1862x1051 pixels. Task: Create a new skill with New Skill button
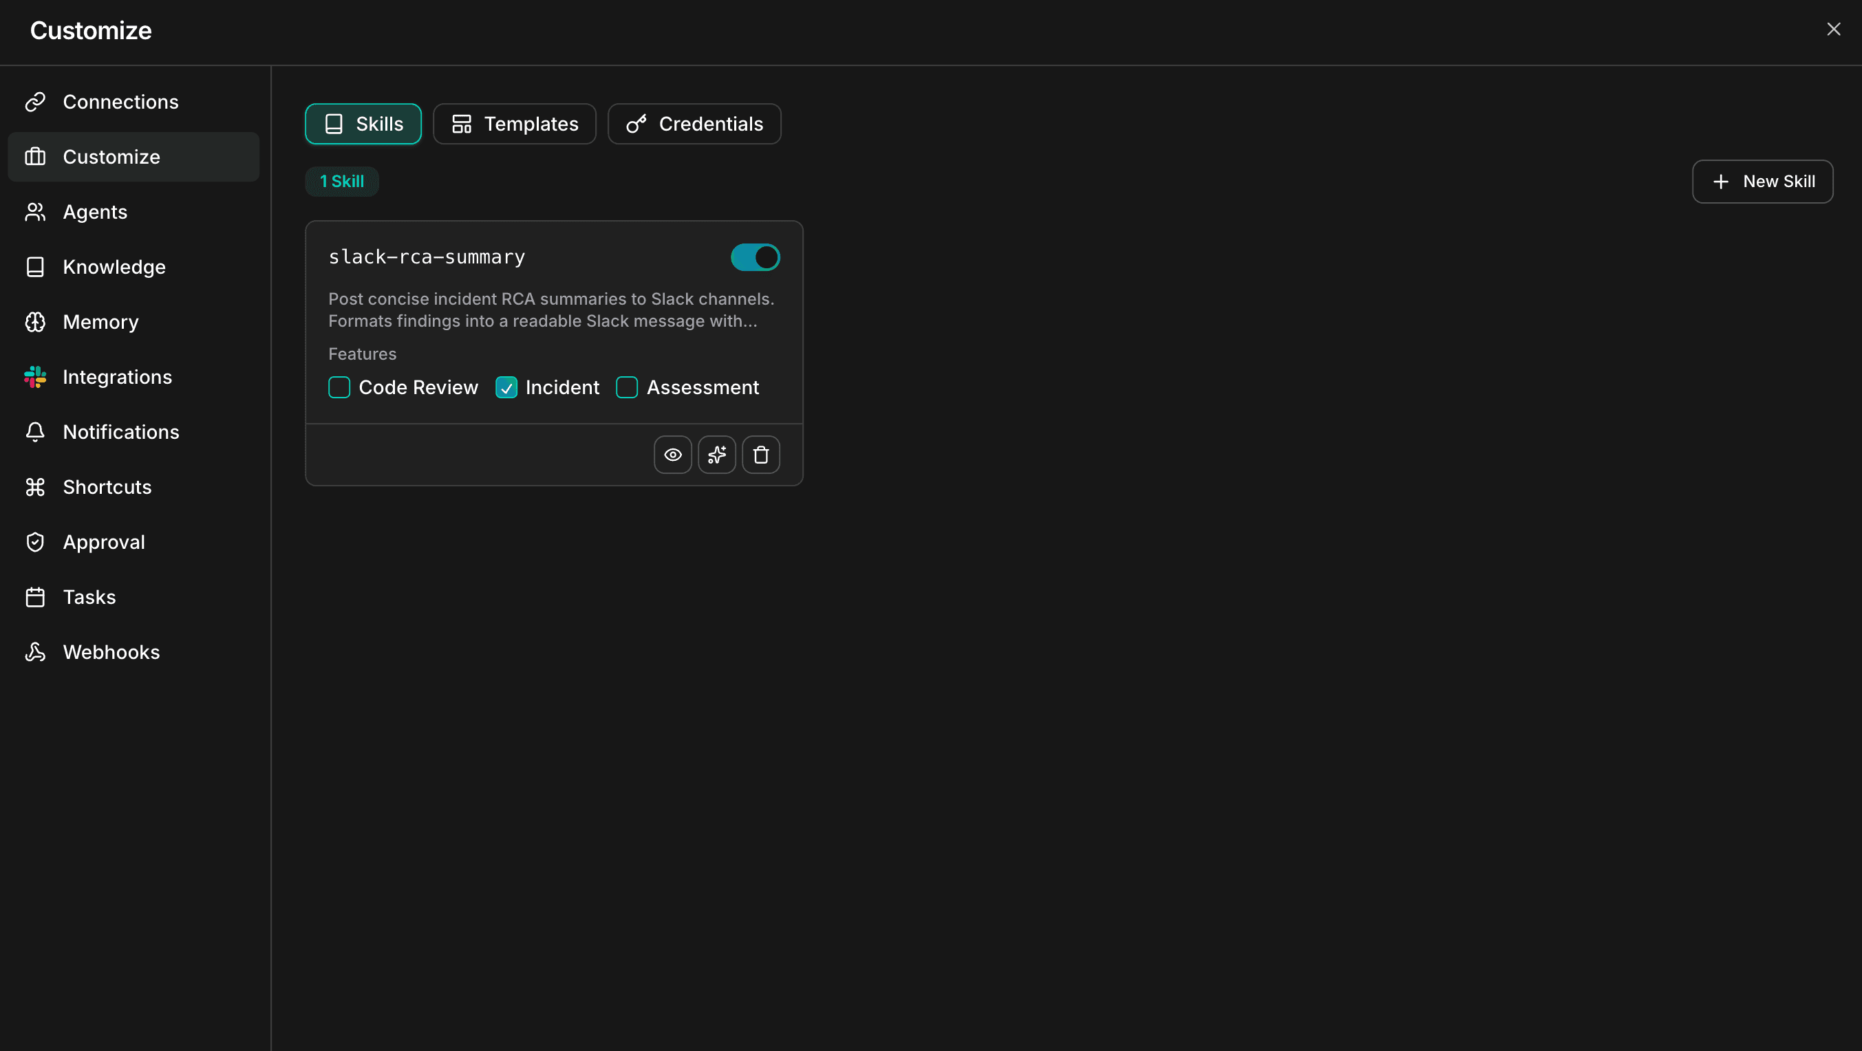[x=1762, y=182]
